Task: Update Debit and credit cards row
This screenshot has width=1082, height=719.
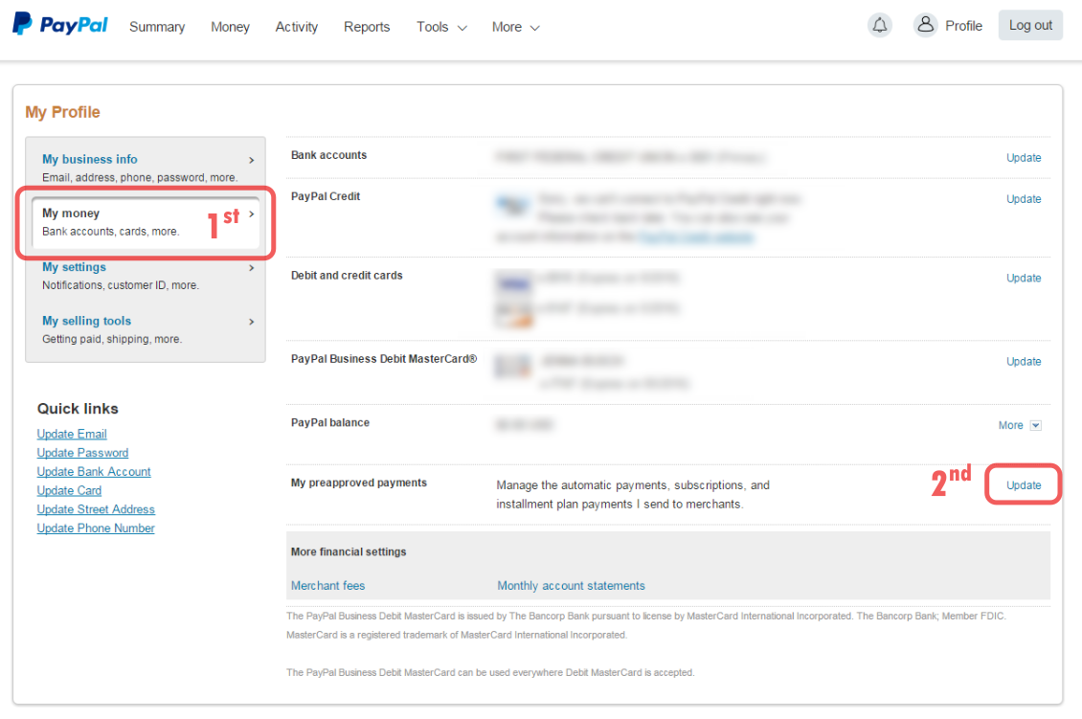Action: click(1024, 278)
